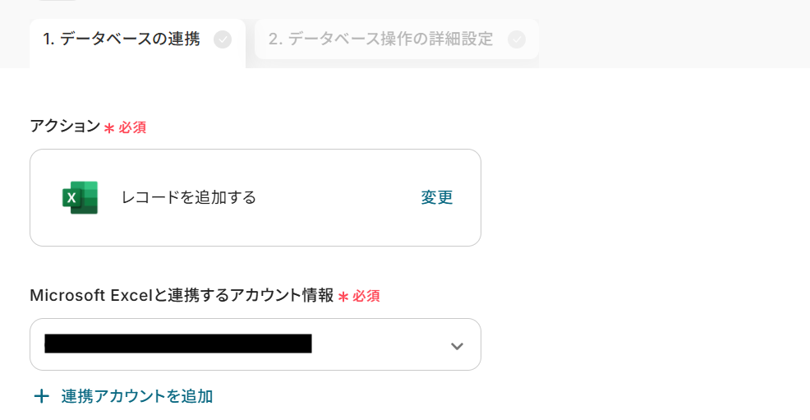Click the checkmark on the データベース操作の詳細設定 tab
Viewport: 810px width, 420px height.
pyautogui.click(x=516, y=39)
